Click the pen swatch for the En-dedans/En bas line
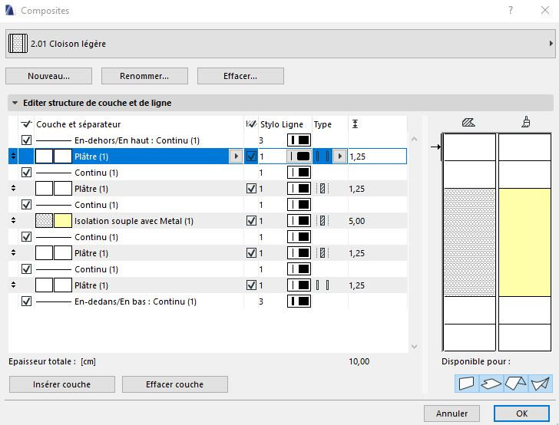Viewport: 559px width, 425px height. click(x=299, y=301)
